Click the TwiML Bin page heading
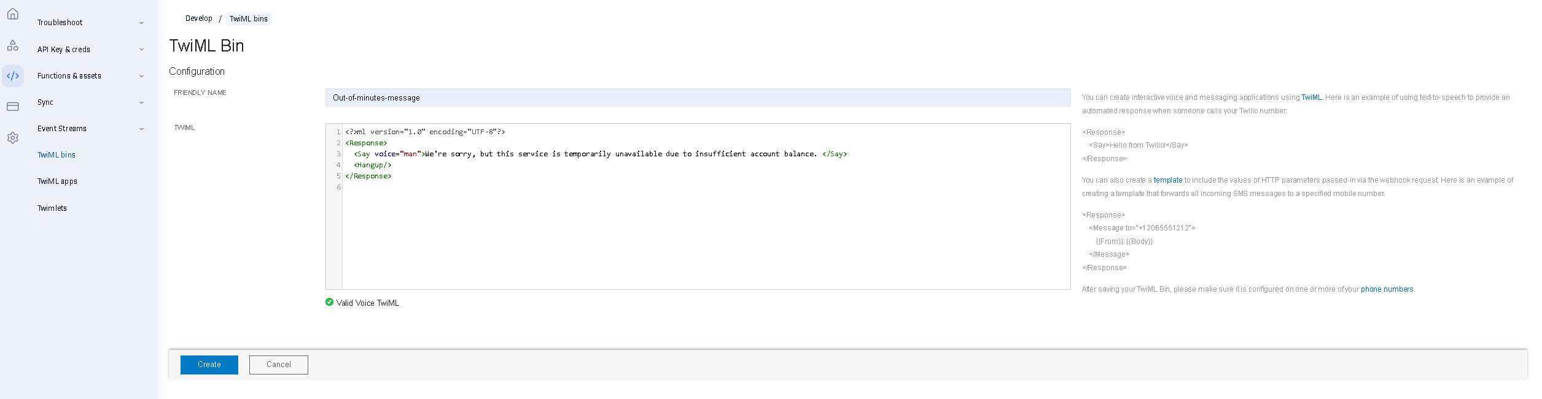Image resolution: width=1542 pixels, height=399 pixels. coord(206,46)
